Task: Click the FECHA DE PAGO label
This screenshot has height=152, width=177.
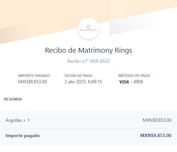Action: pyautogui.click(x=78, y=75)
